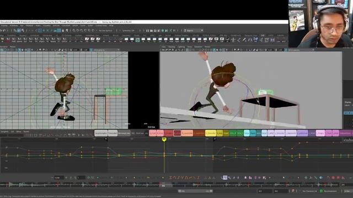
Task: Click first orange tangent icon in bottom toolbar
Action: pyautogui.click(x=170, y=178)
